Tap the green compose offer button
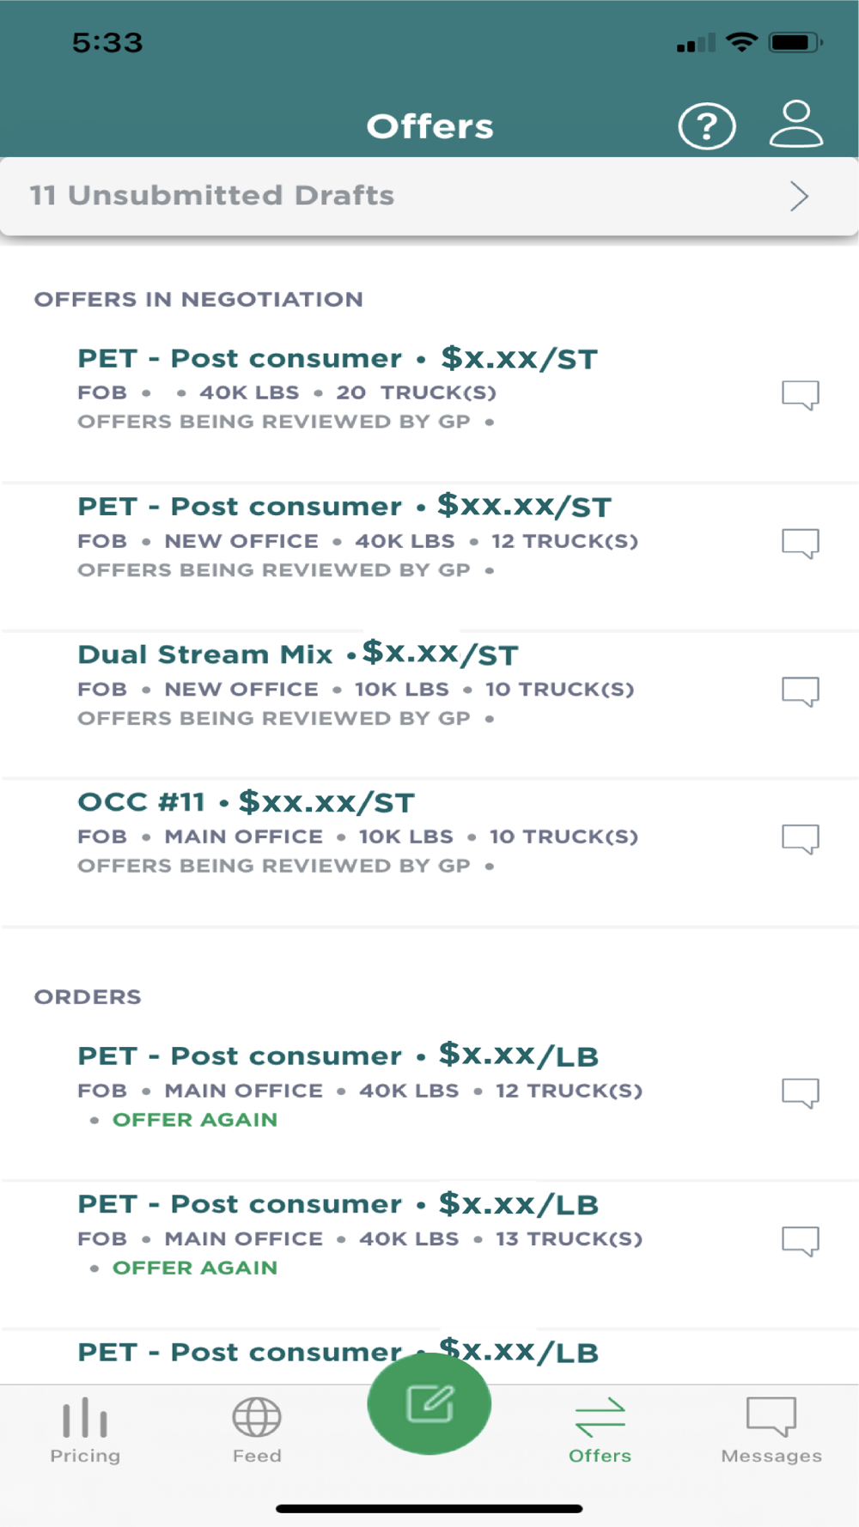This screenshot has height=1527, width=859. coord(429,1403)
